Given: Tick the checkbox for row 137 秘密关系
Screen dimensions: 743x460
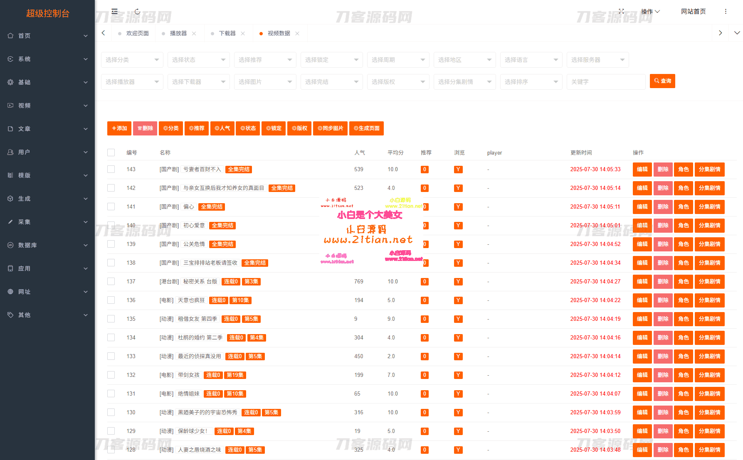Looking at the screenshot, I should click(x=111, y=281).
